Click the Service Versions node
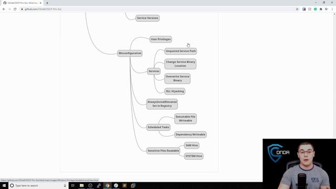This screenshot has width=336, height=189. tap(148, 18)
